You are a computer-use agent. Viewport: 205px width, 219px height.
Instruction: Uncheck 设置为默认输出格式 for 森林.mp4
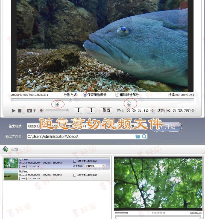click(74, 161)
